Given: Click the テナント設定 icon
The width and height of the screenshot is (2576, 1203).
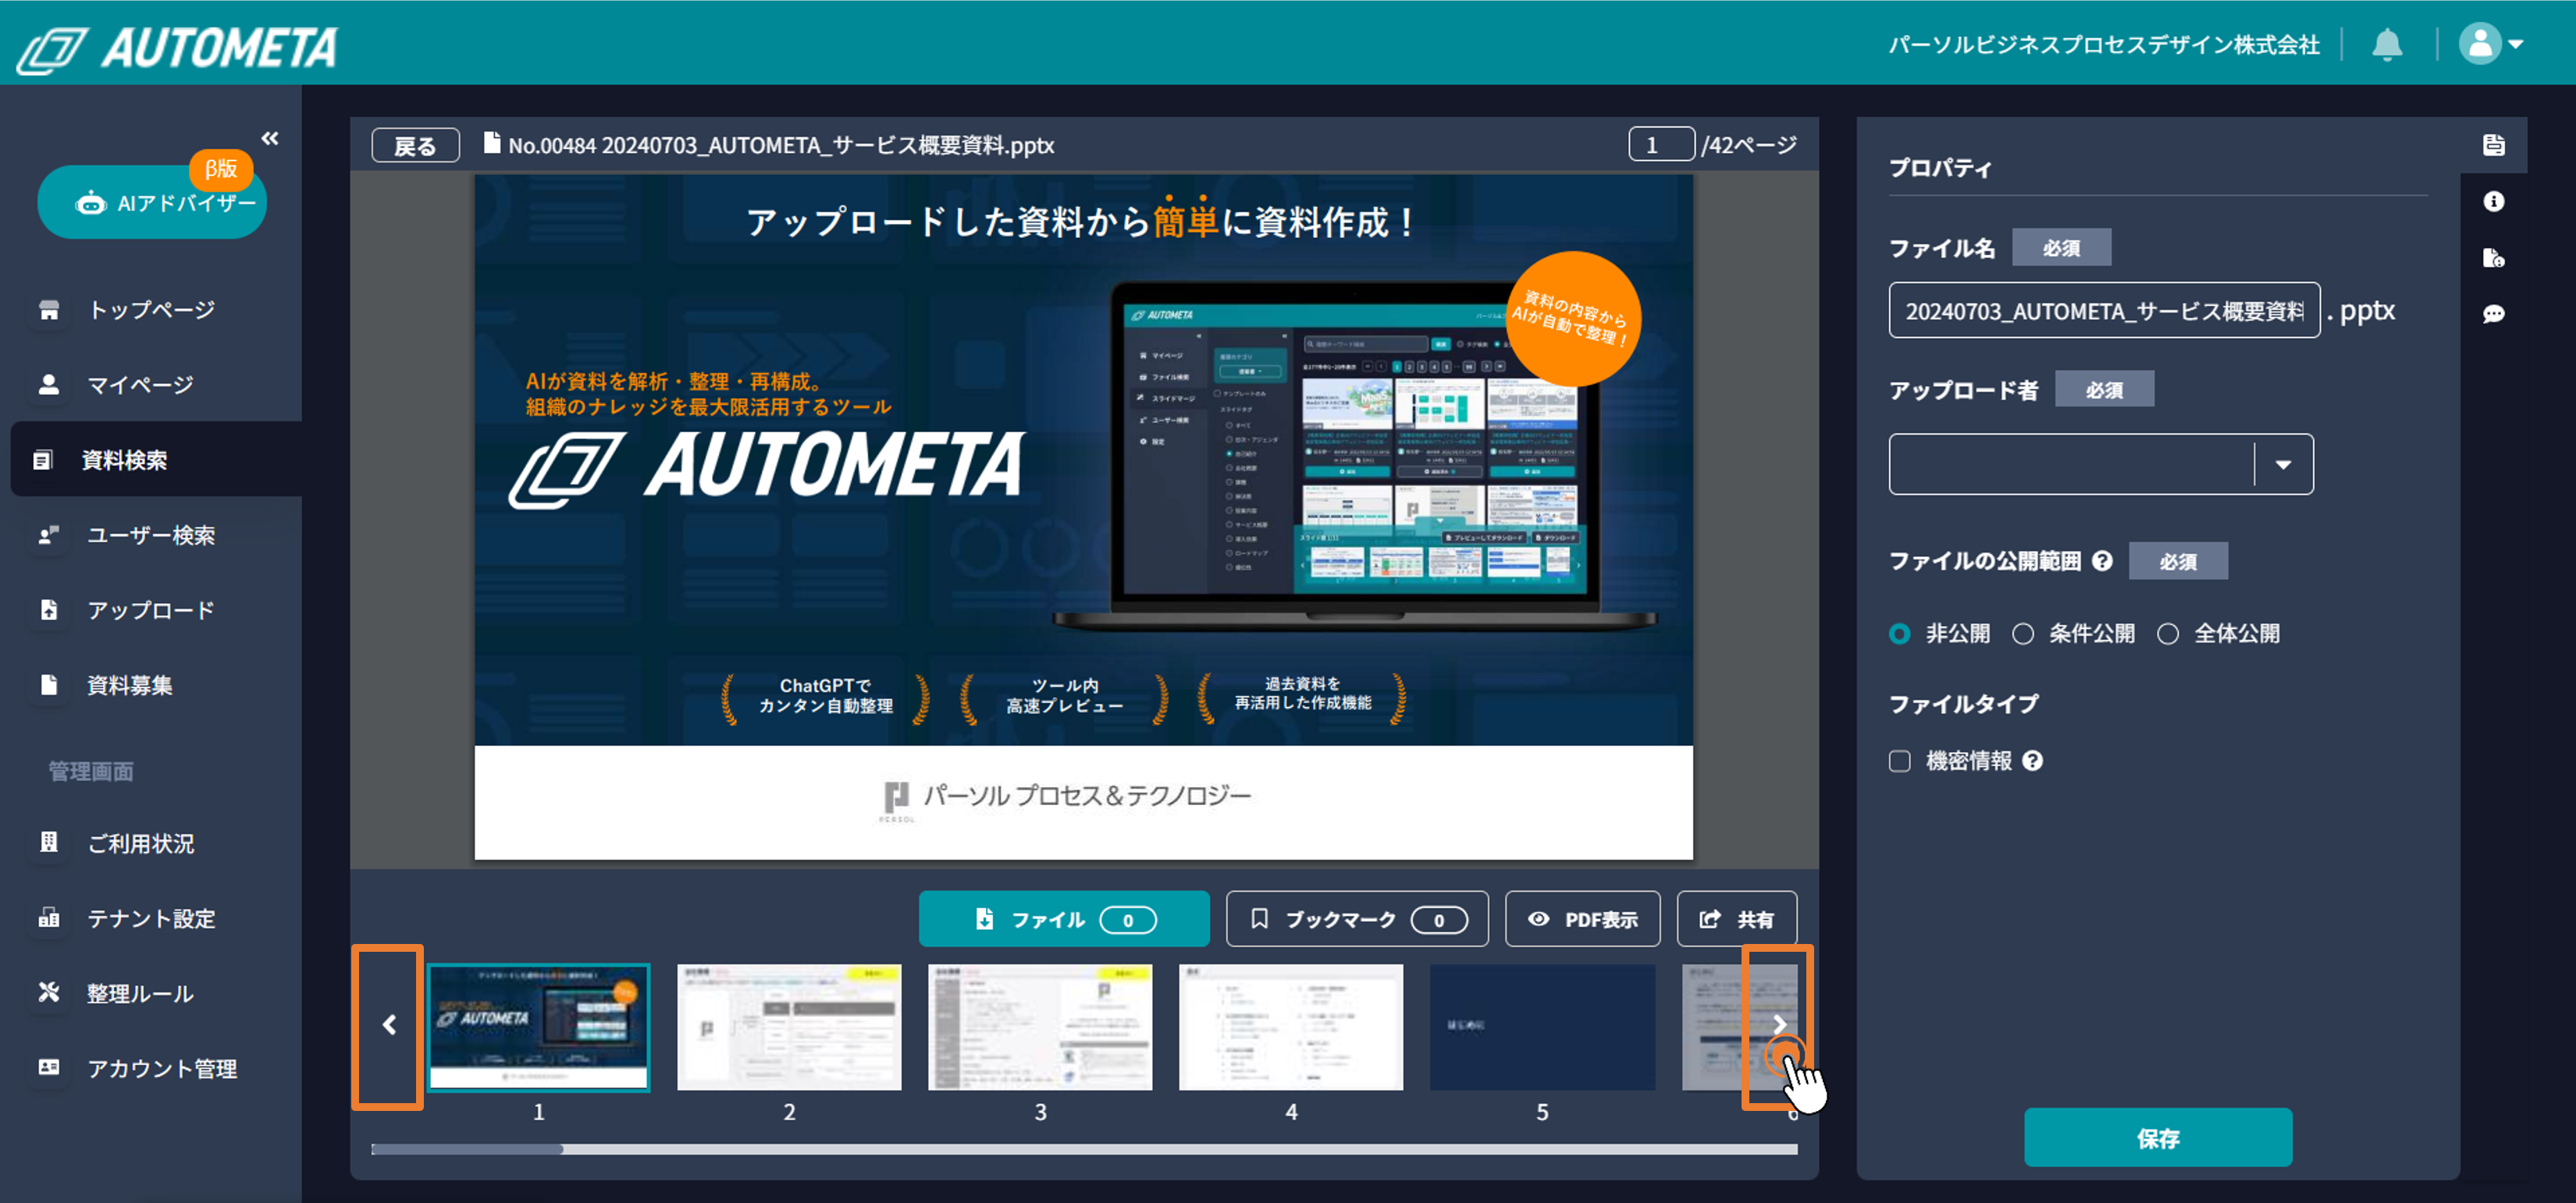Looking at the screenshot, I should (48, 917).
